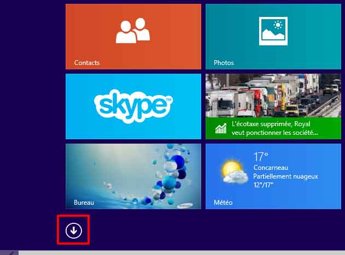Open the Photos tile
The image size is (345, 255).
click(273, 37)
